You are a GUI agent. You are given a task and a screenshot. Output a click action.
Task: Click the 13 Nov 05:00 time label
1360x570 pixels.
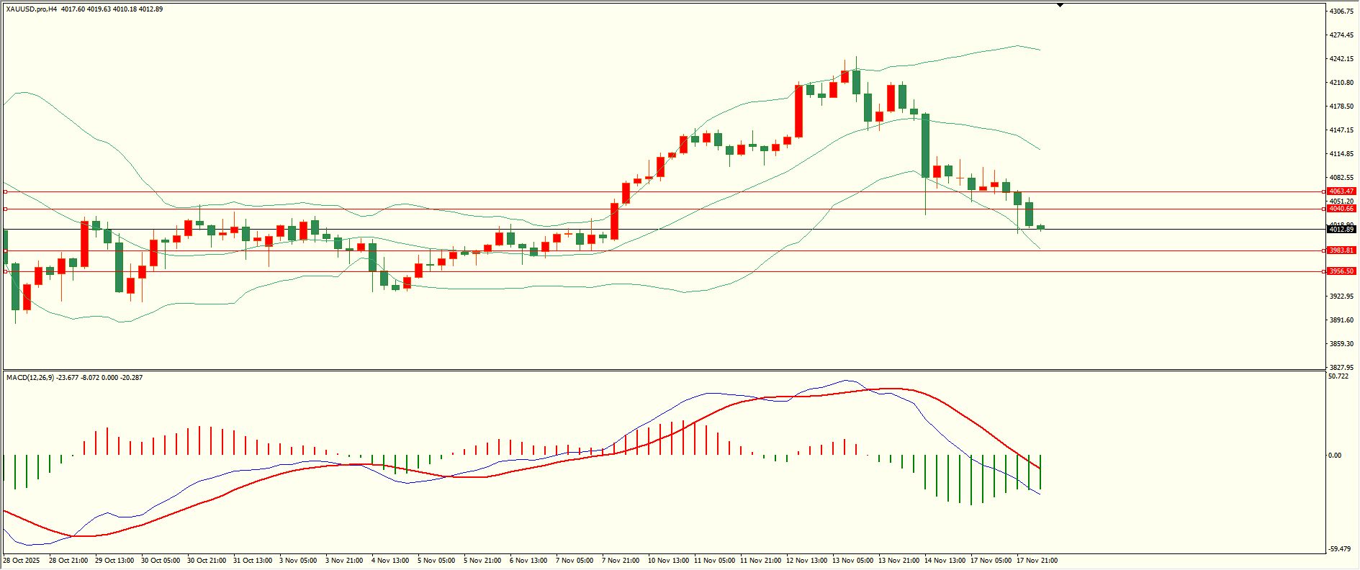(852, 561)
